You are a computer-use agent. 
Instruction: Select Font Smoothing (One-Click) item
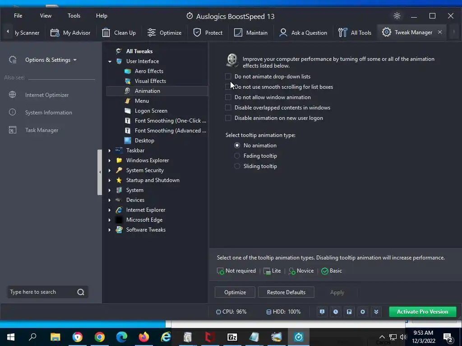click(x=170, y=121)
